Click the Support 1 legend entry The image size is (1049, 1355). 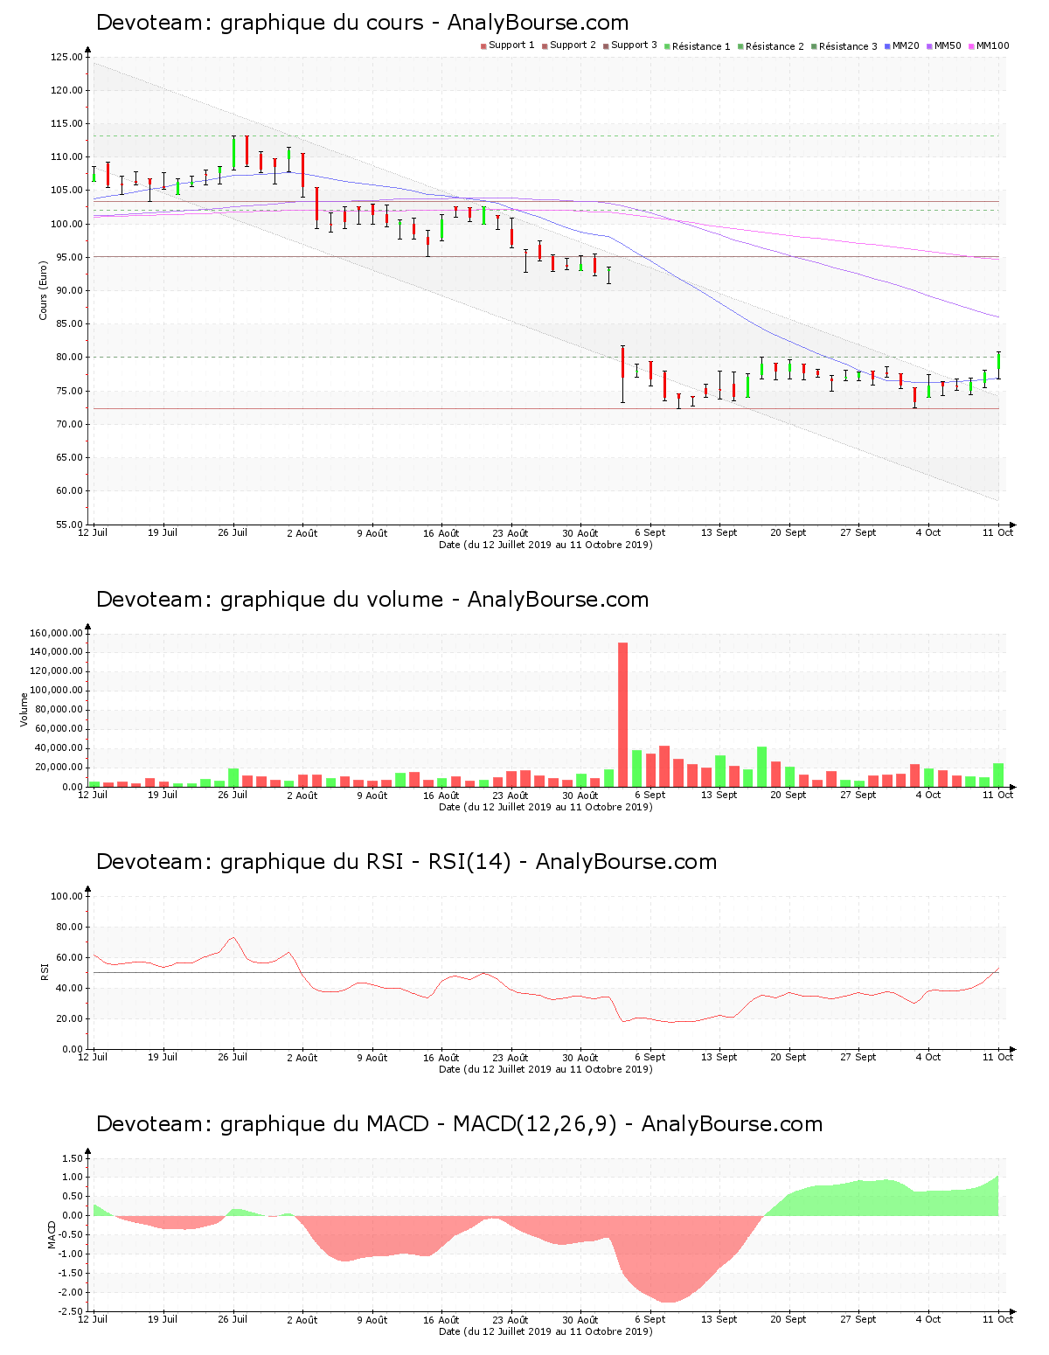coord(508,45)
